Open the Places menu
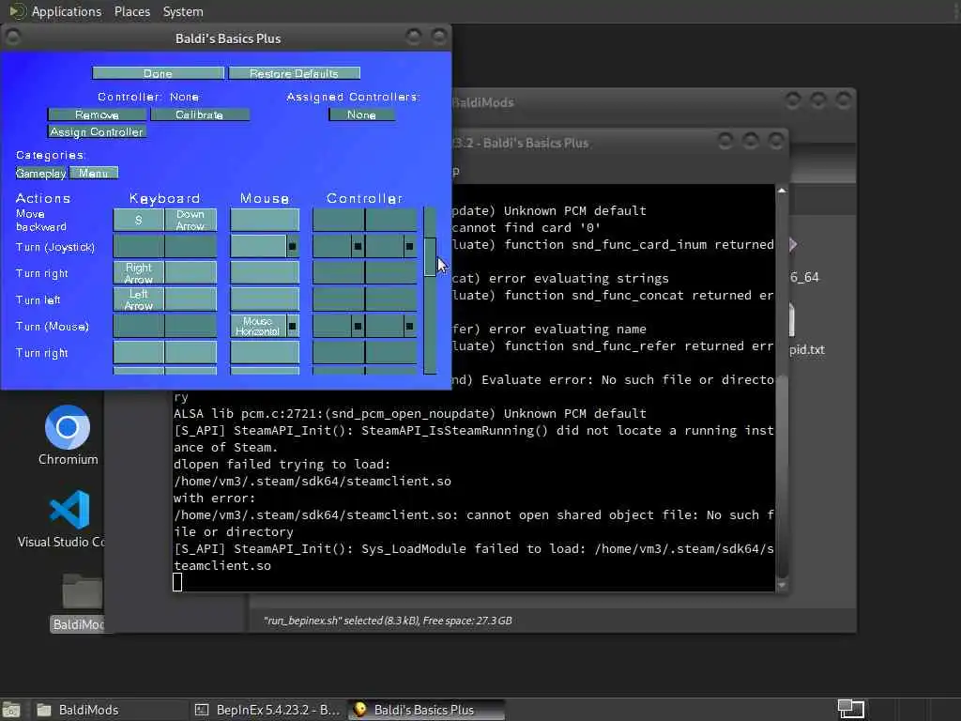Viewport: 961px width, 721px height. coord(132,11)
